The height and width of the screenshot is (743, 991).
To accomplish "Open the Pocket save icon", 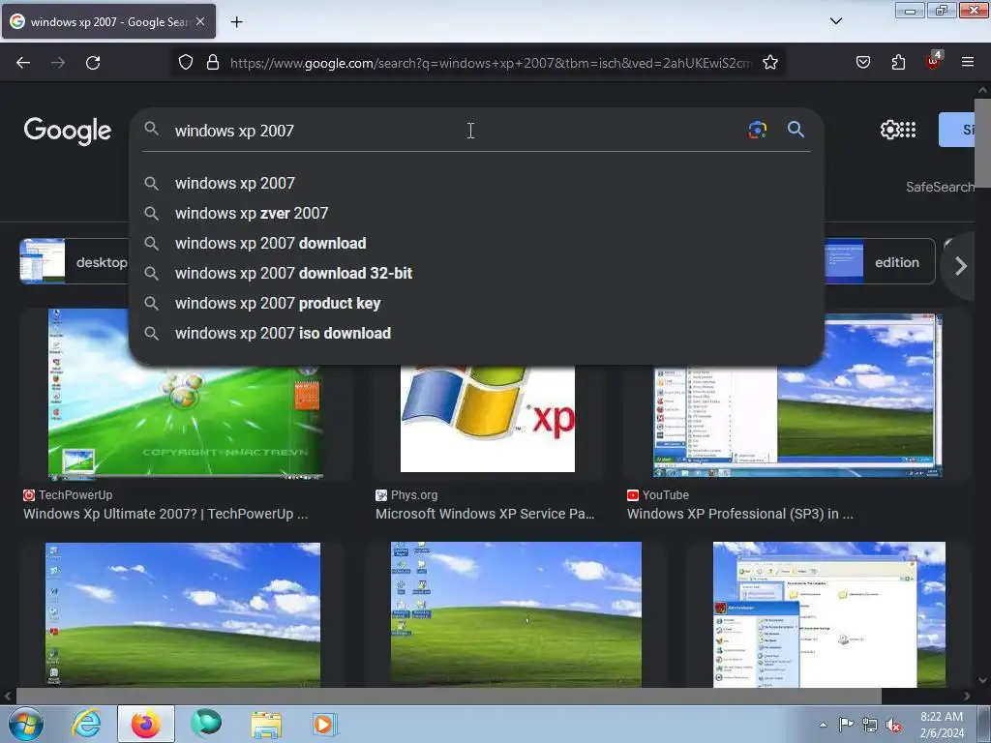I will coord(862,63).
